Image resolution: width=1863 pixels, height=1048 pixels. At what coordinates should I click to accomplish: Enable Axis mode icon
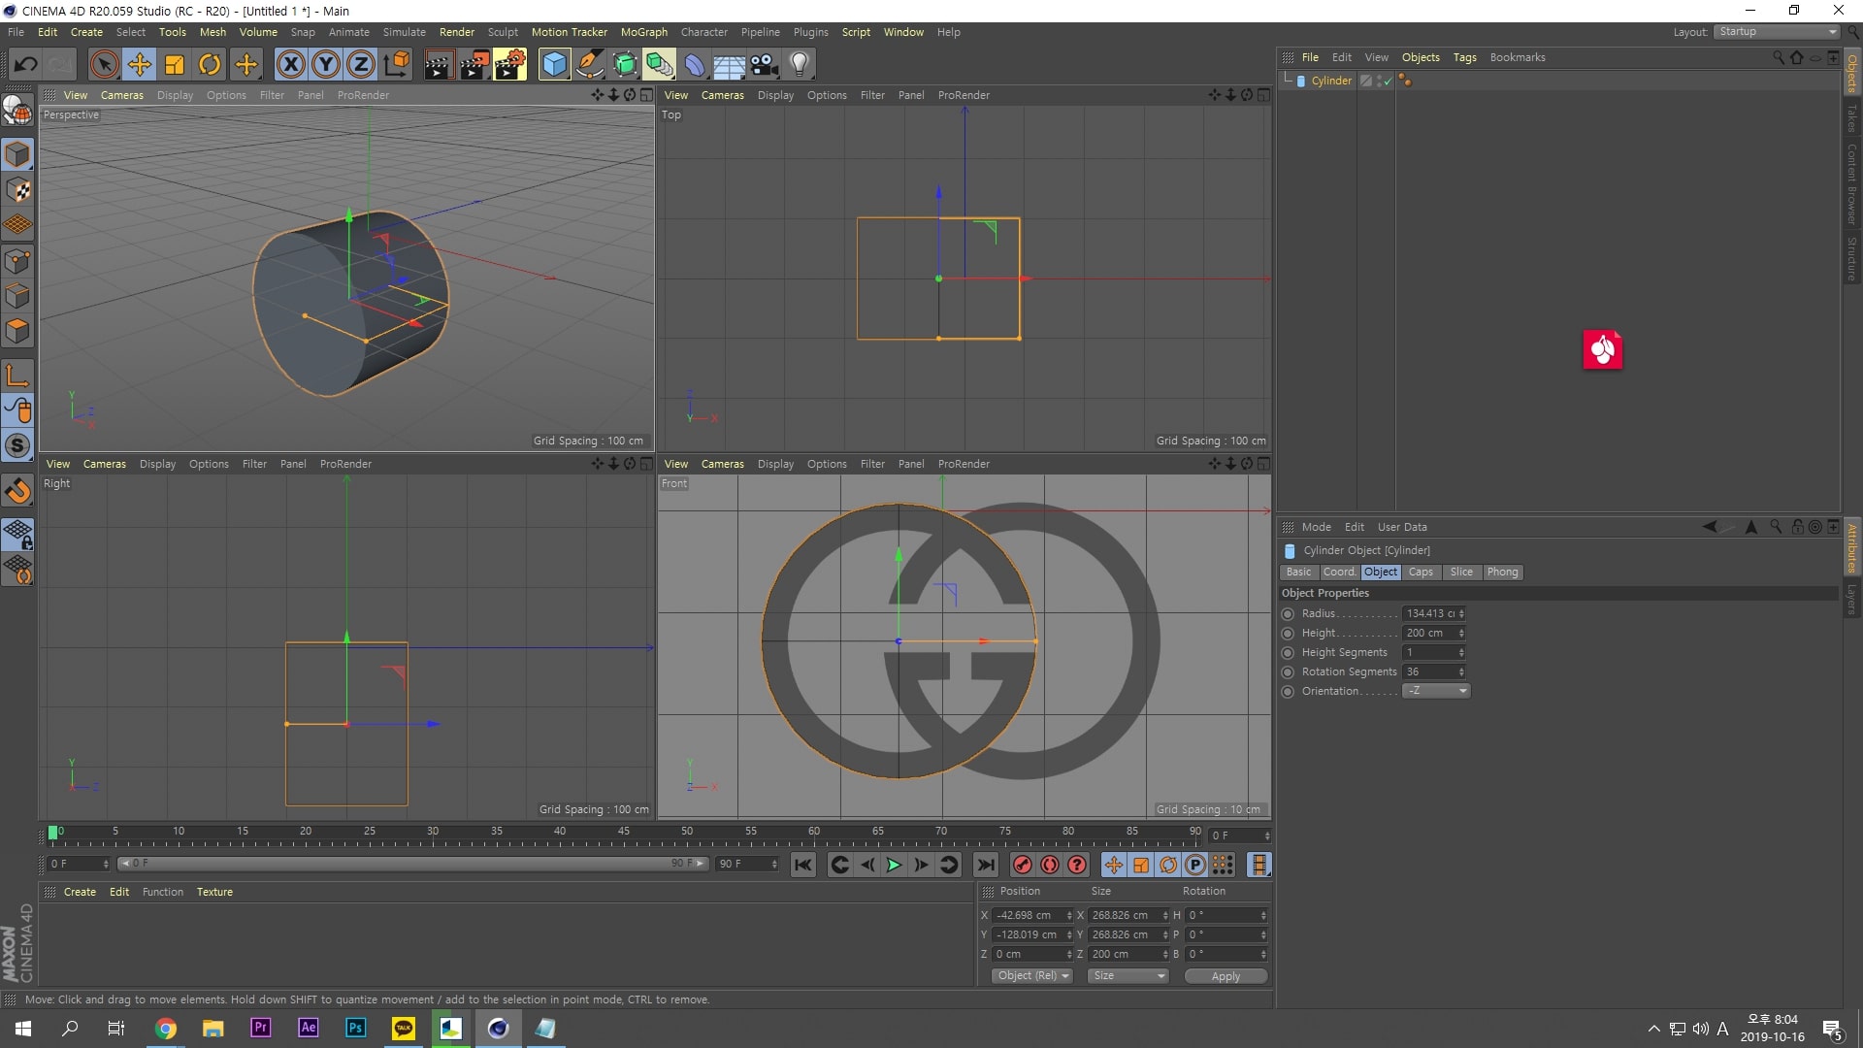click(17, 376)
